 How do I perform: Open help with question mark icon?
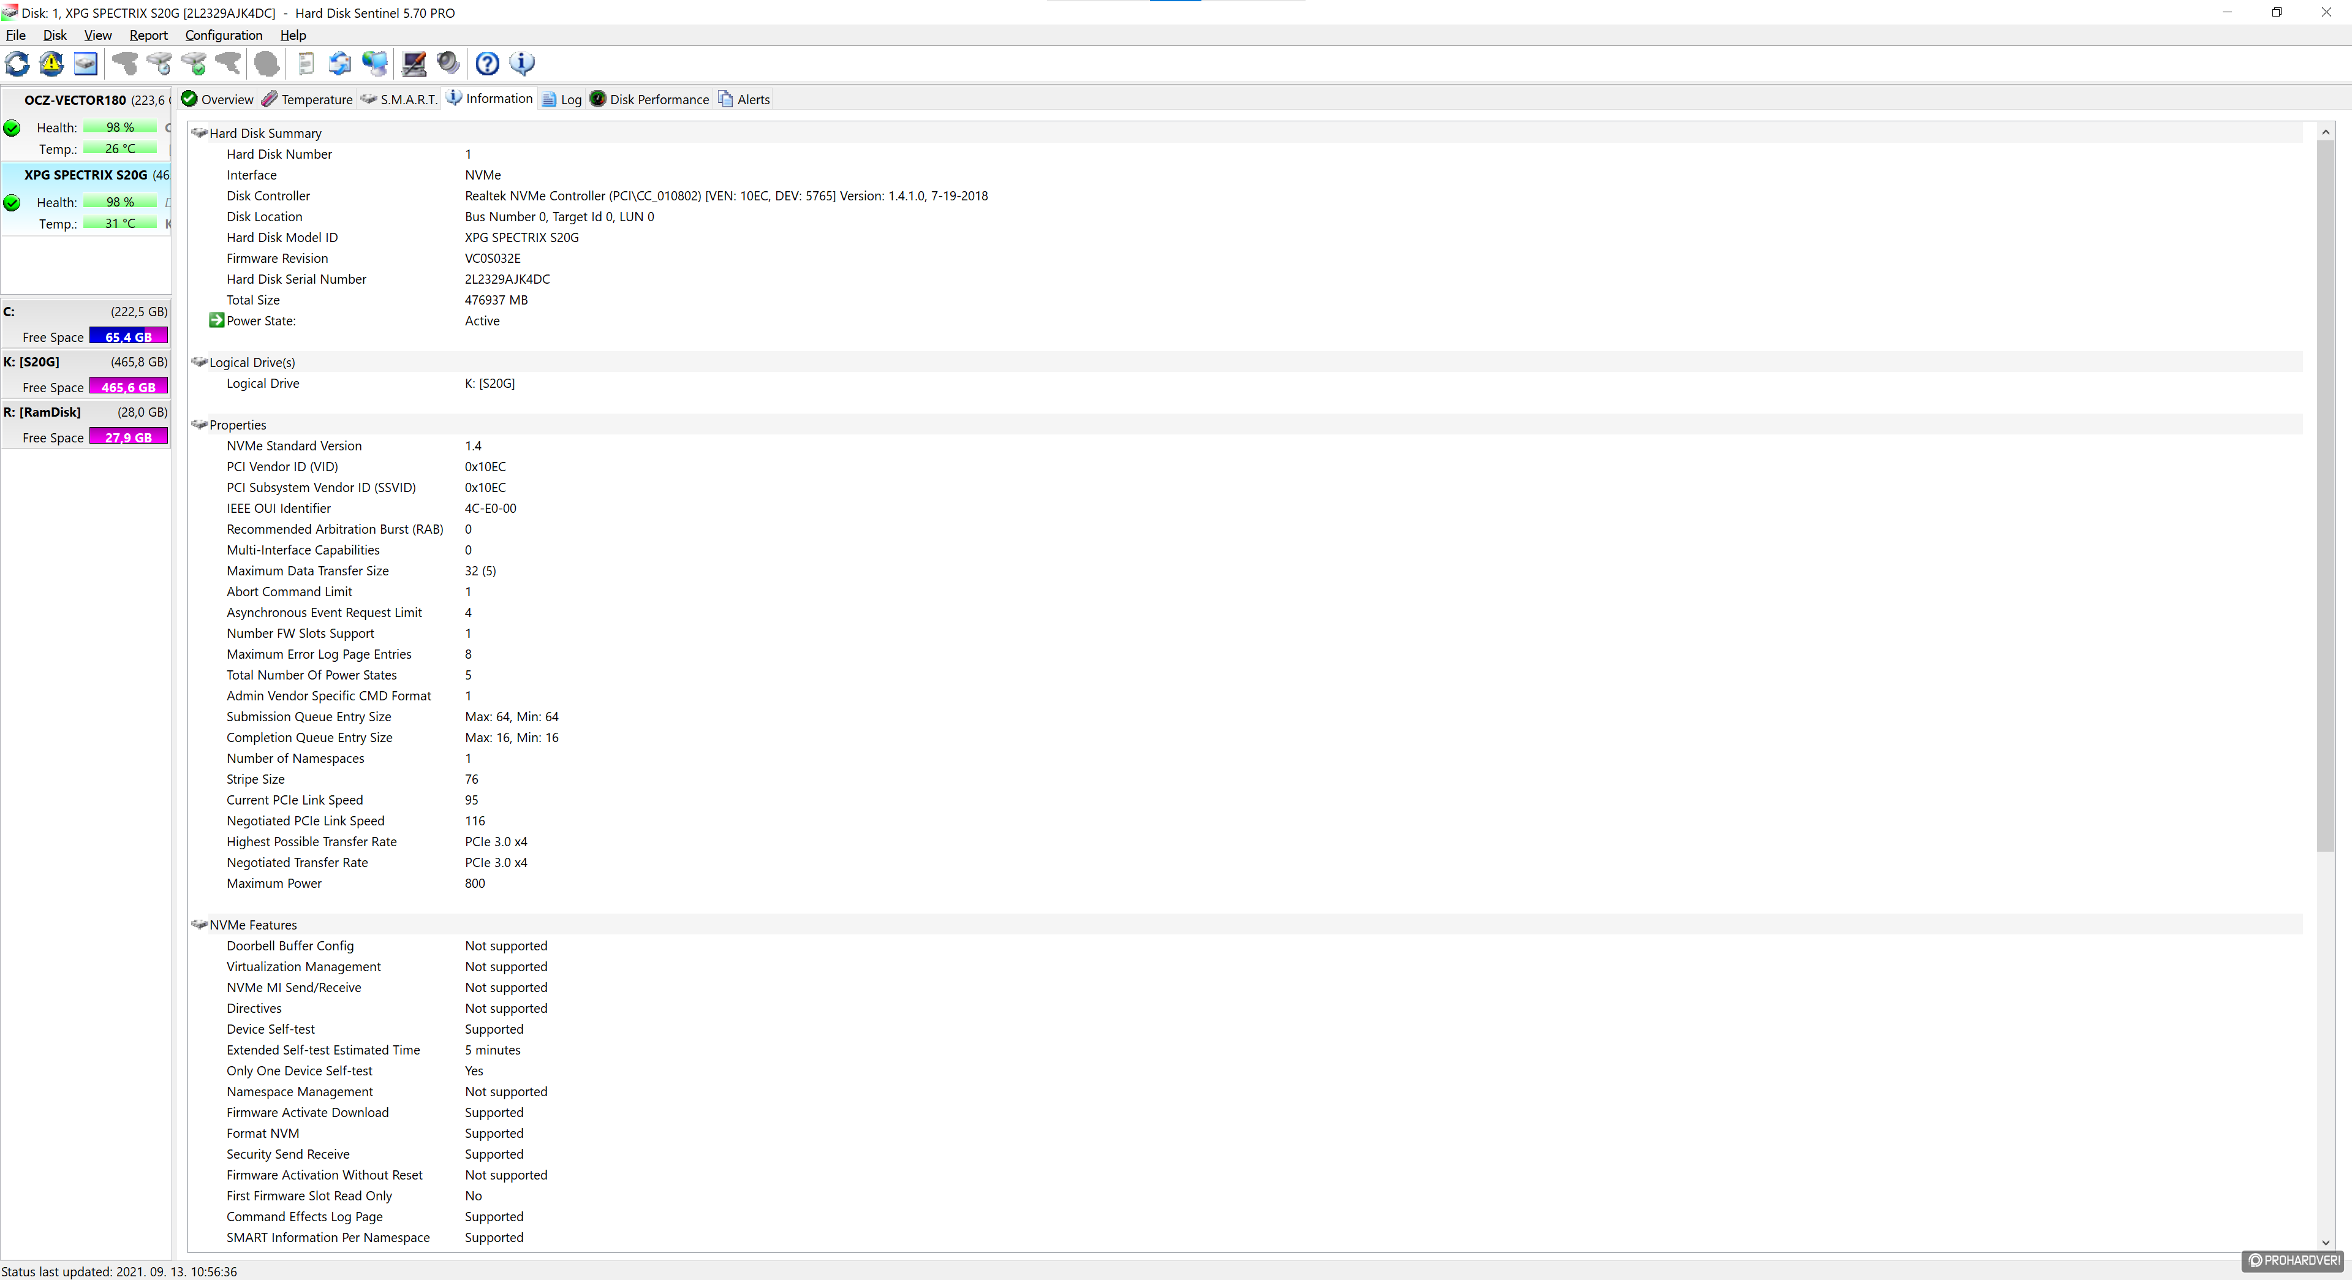pos(488,63)
